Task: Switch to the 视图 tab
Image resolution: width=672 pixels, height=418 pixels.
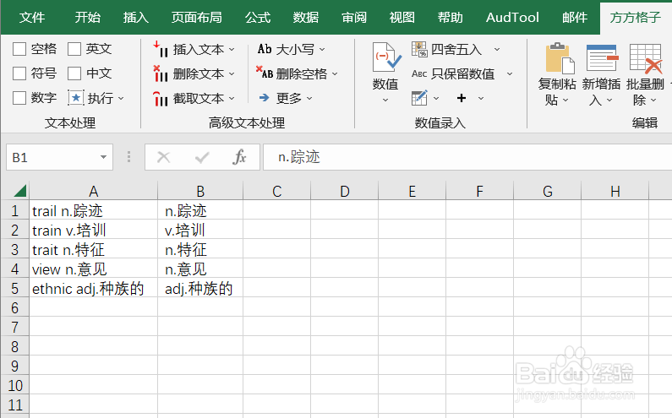Action: tap(402, 18)
